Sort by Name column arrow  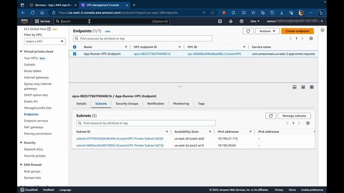tap(126, 47)
